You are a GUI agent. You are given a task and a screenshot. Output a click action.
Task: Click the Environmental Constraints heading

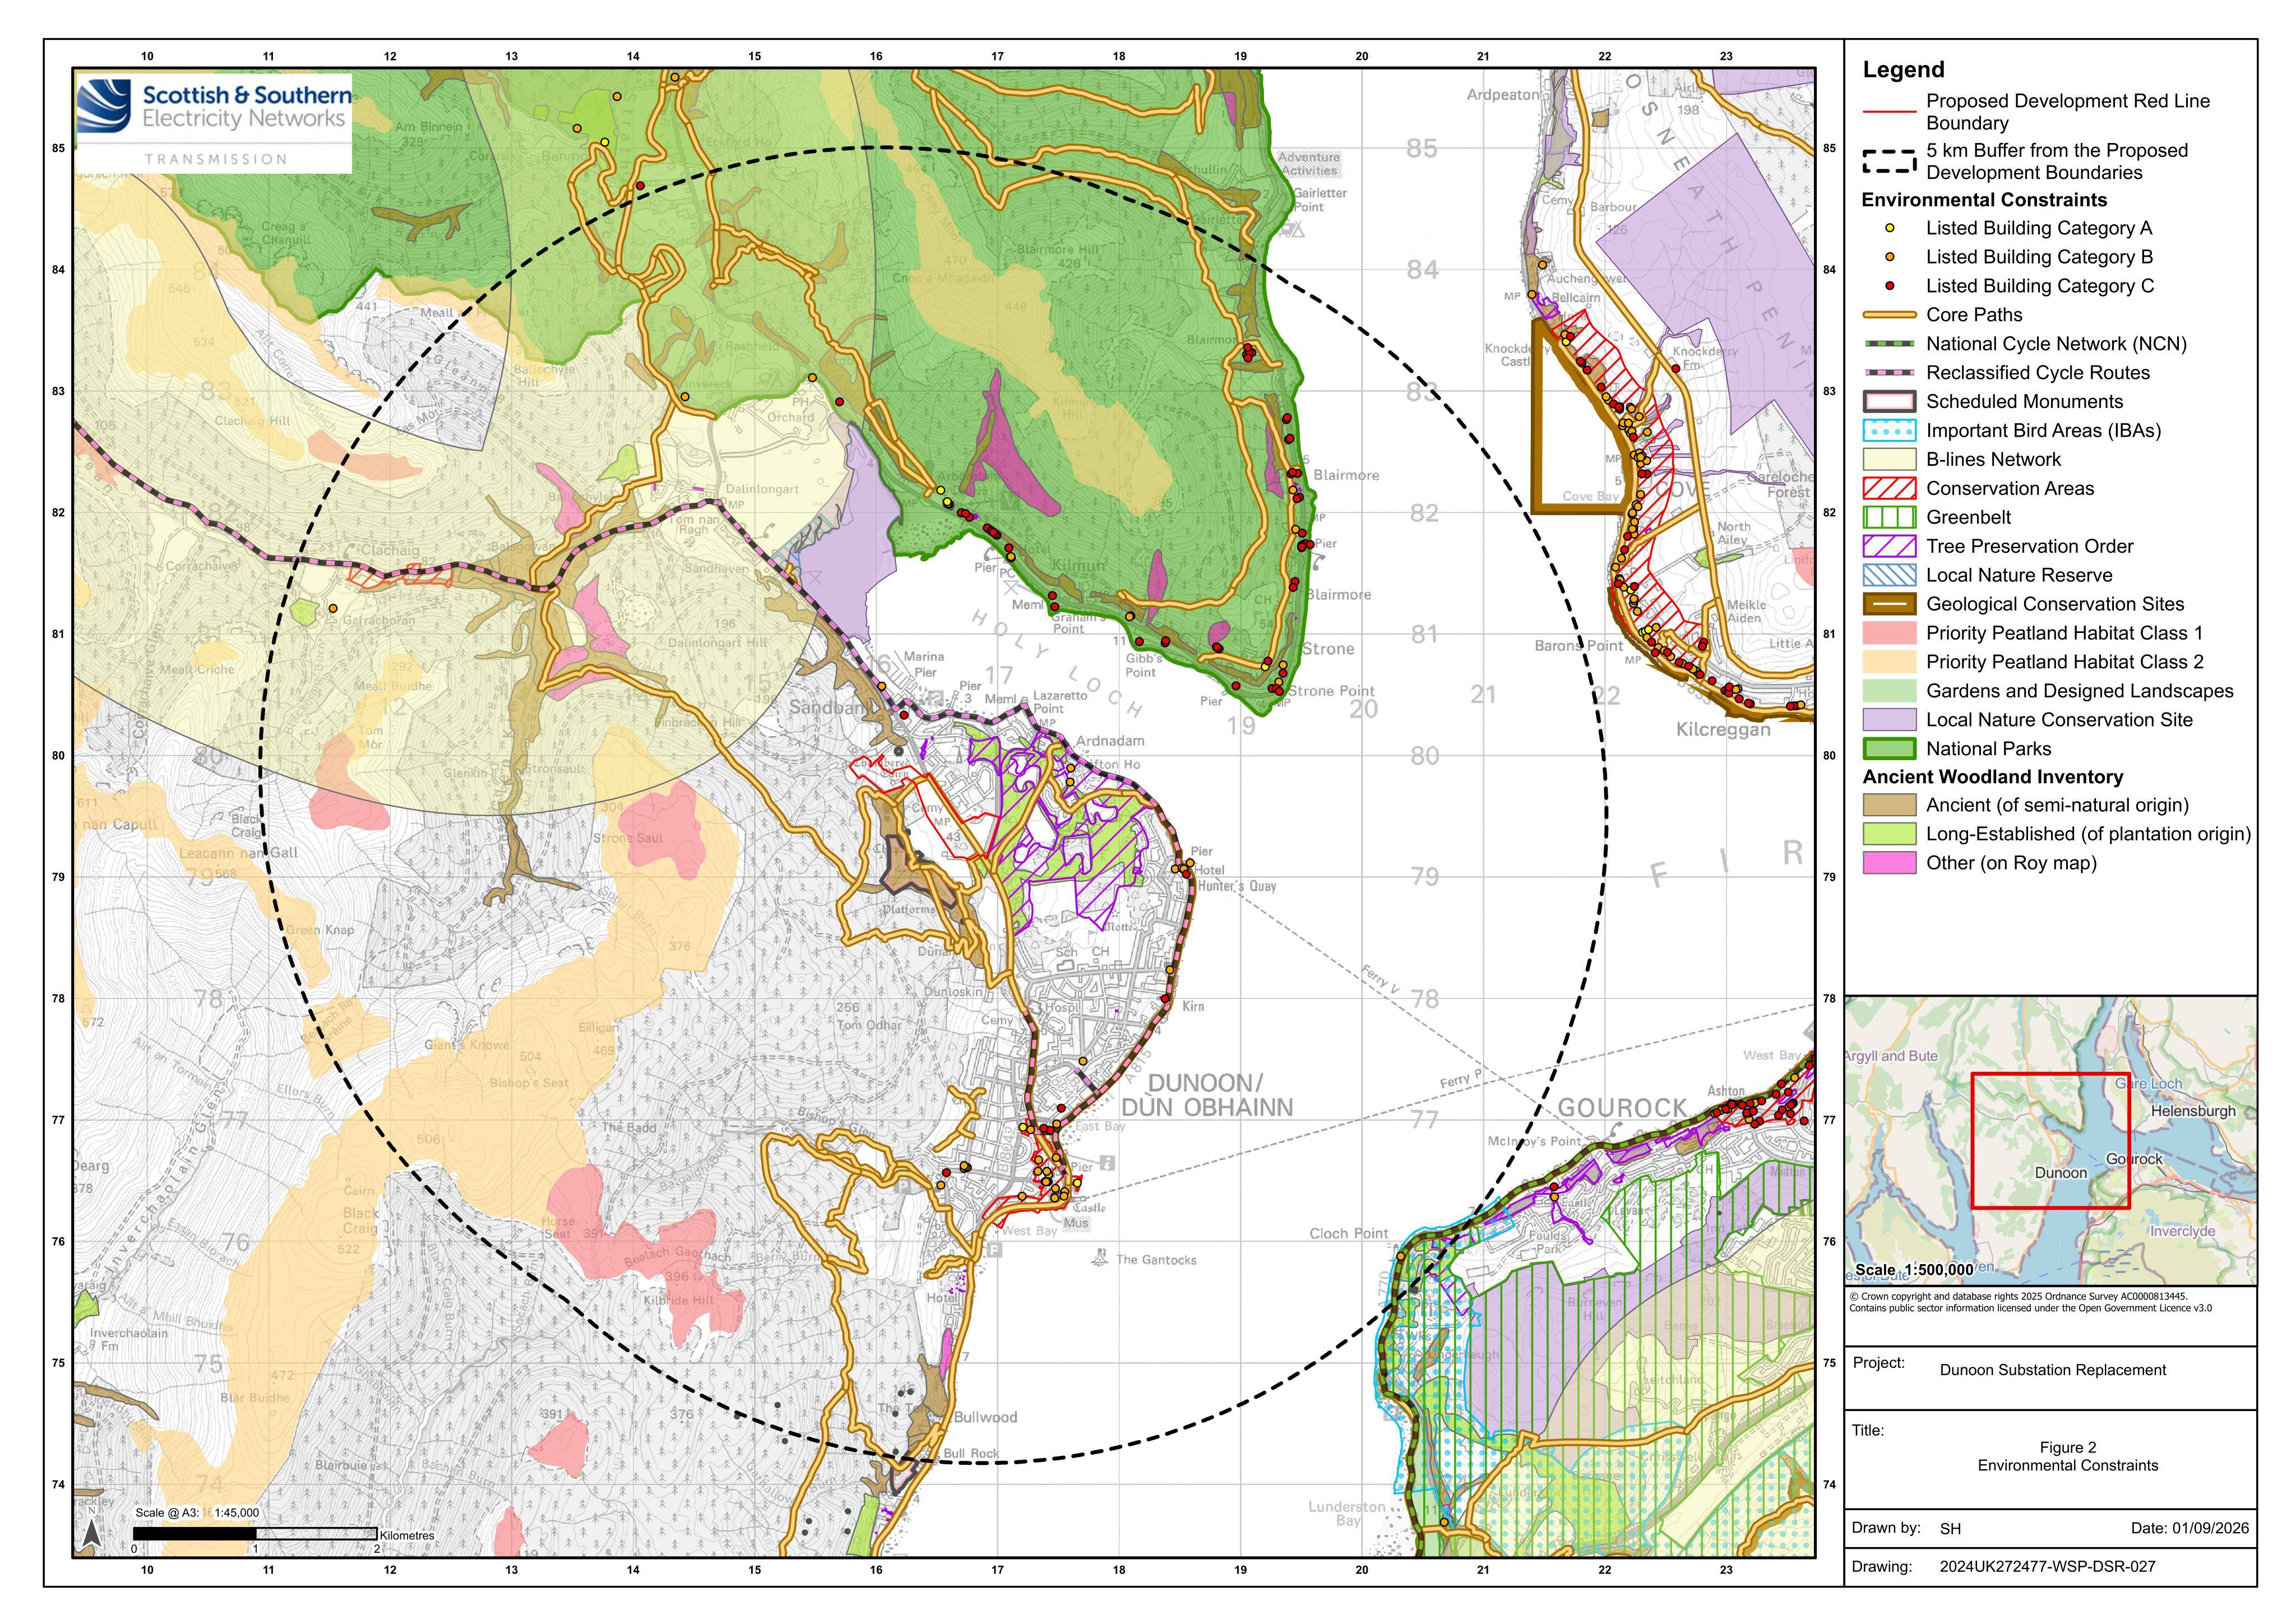tap(1984, 200)
